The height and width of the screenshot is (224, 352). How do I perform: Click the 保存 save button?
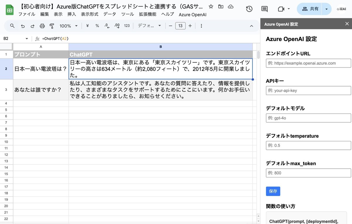pyautogui.click(x=273, y=191)
